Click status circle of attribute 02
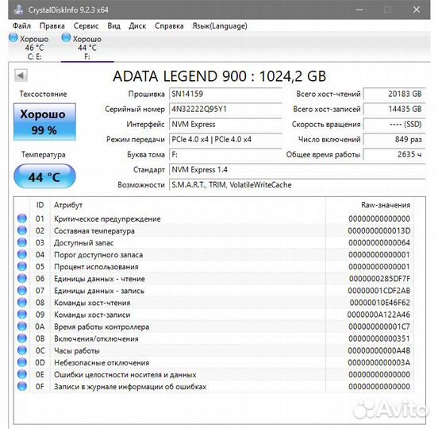 pyautogui.click(x=22, y=230)
